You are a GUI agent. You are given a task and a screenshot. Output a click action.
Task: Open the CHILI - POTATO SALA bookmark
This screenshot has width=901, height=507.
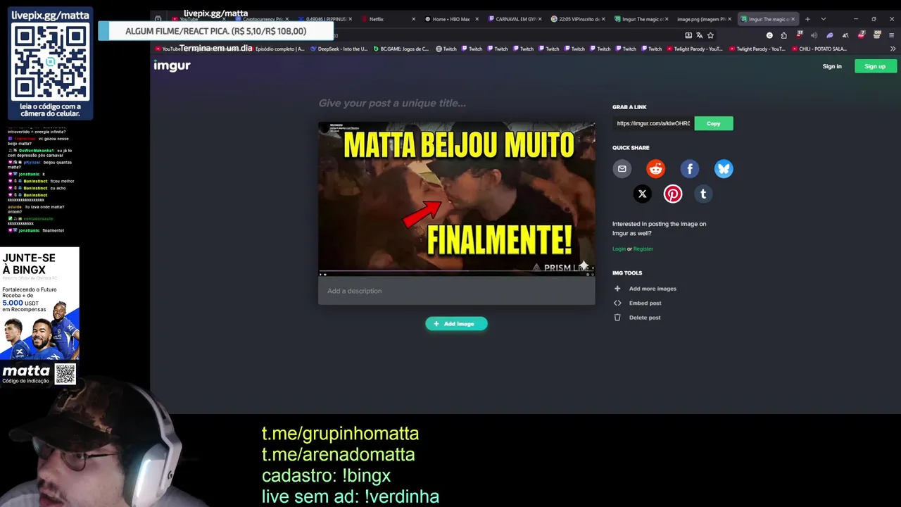pyautogui.click(x=818, y=49)
